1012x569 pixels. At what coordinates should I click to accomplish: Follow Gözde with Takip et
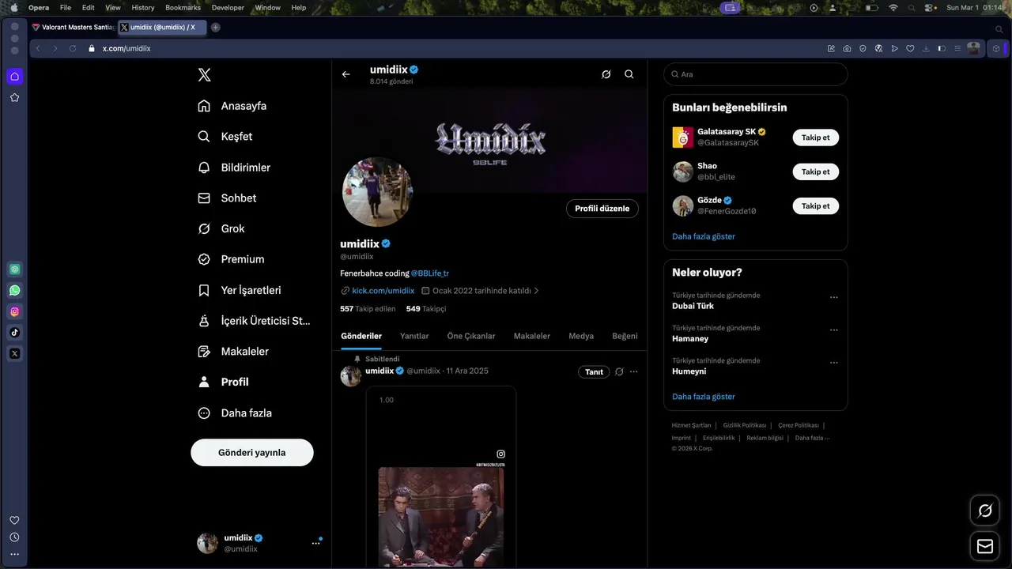[x=815, y=205]
